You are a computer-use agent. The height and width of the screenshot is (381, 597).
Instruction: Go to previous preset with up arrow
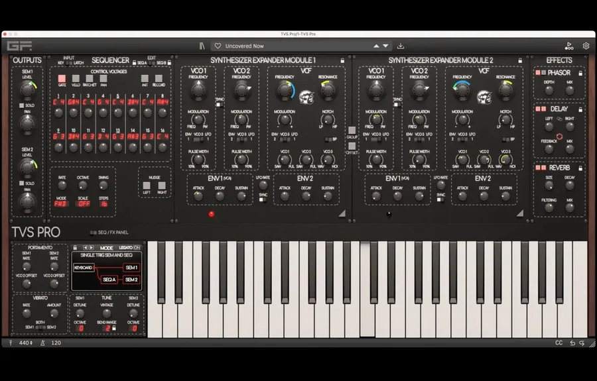click(x=376, y=46)
